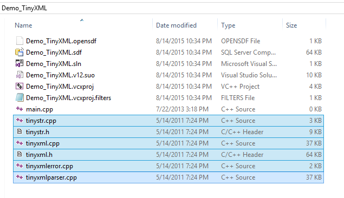Click the tinyxmlparser.cpp source file icon
Screen dimensions: 344x198
click(x=20, y=177)
